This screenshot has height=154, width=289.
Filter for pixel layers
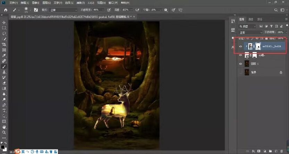point(261,26)
